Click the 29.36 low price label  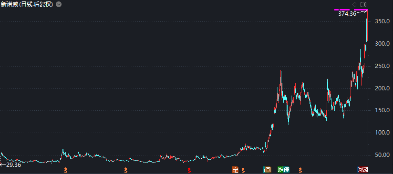coord(13,165)
